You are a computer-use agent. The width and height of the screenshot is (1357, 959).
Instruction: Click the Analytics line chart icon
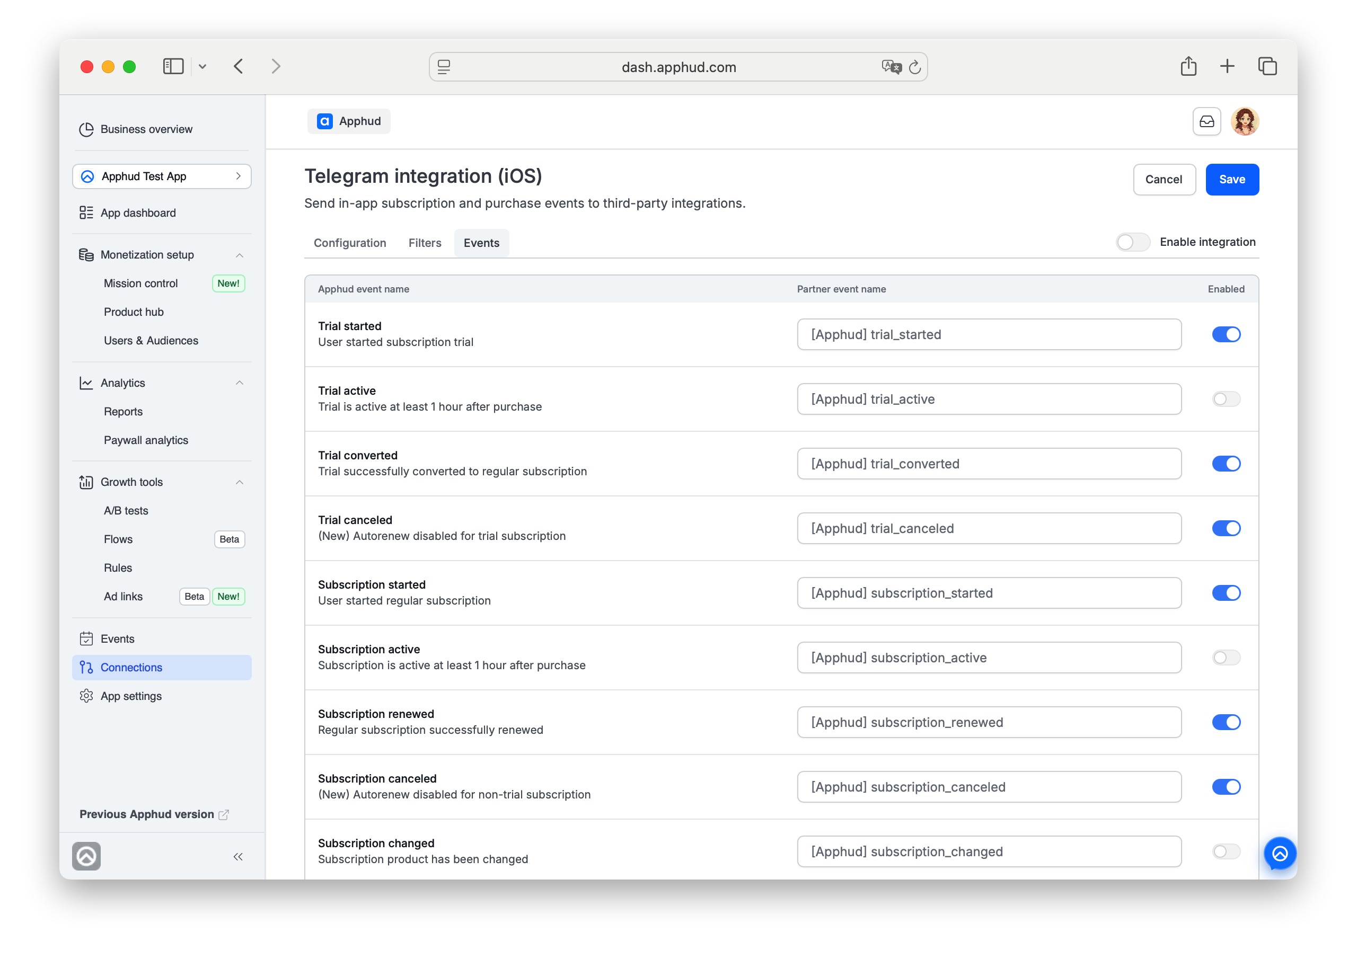pyautogui.click(x=86, y=383)
